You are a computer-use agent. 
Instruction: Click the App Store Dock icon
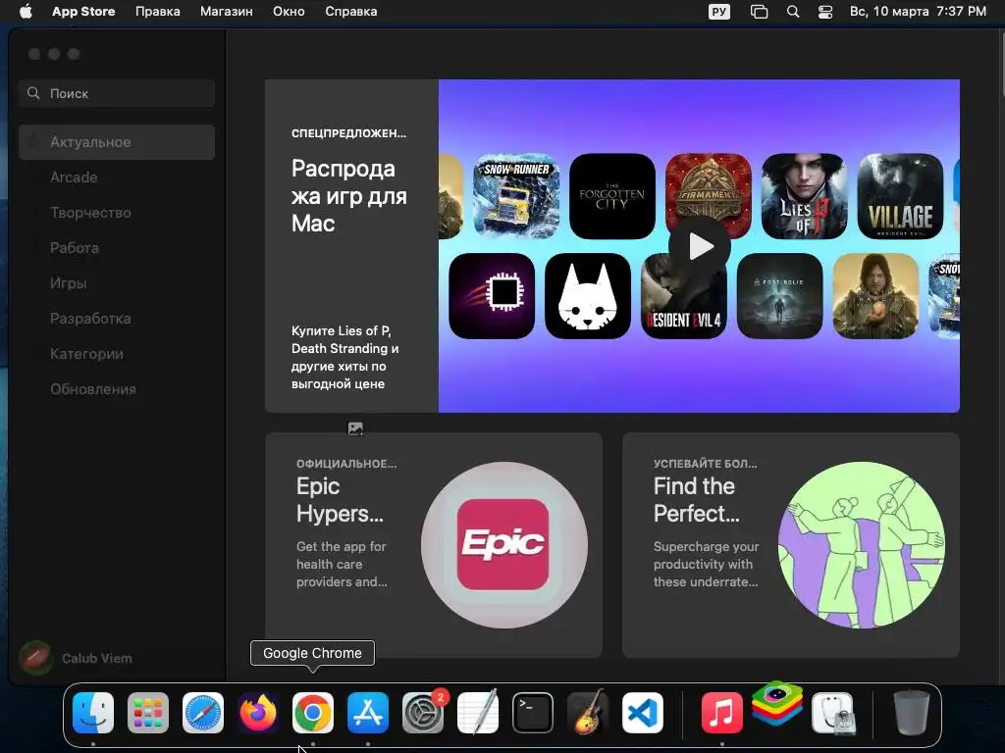(x=368, y=713)
